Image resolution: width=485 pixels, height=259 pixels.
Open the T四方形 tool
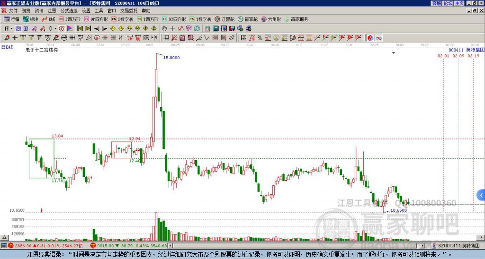click(148, 19)
